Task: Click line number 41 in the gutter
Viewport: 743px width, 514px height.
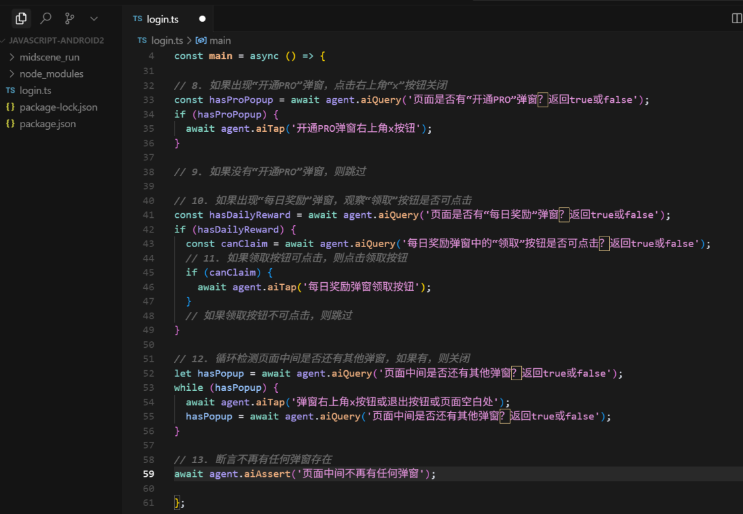Action: point(148,215)
